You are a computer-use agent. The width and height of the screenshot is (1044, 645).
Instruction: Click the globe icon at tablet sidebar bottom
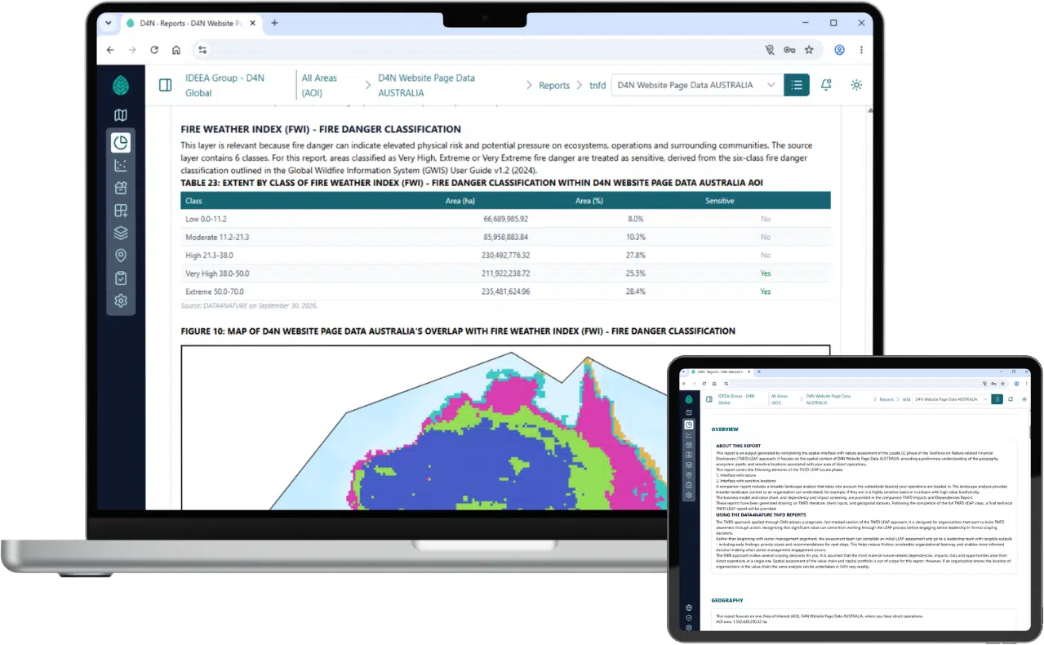point(689,607)
